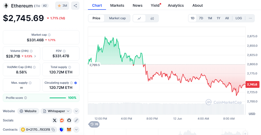The width and height of the screenshot is (261, 135).
Task: Click the history 76 events badge
Action: point(94,124)
